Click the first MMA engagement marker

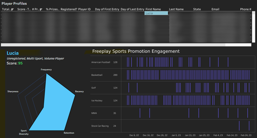(x=140, y=113)
